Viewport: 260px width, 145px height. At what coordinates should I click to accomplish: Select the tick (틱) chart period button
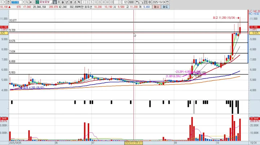pyautogui.click(x=79, y=2)
